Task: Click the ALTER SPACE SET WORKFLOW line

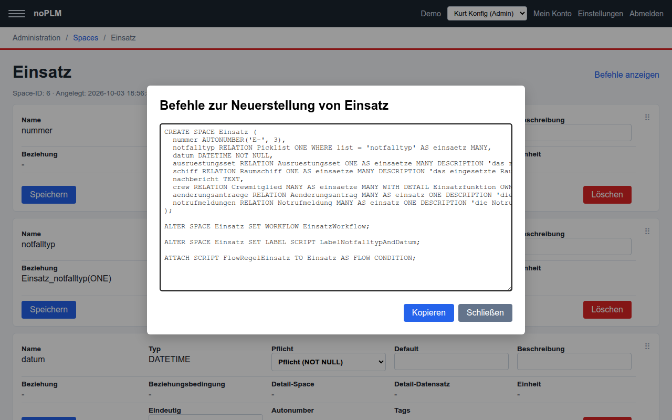Action: click(x=267, y=226)
